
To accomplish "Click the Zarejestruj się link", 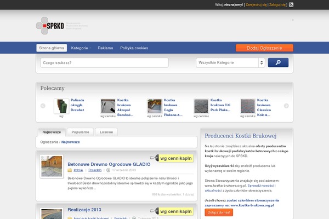I will click(256, 4).
